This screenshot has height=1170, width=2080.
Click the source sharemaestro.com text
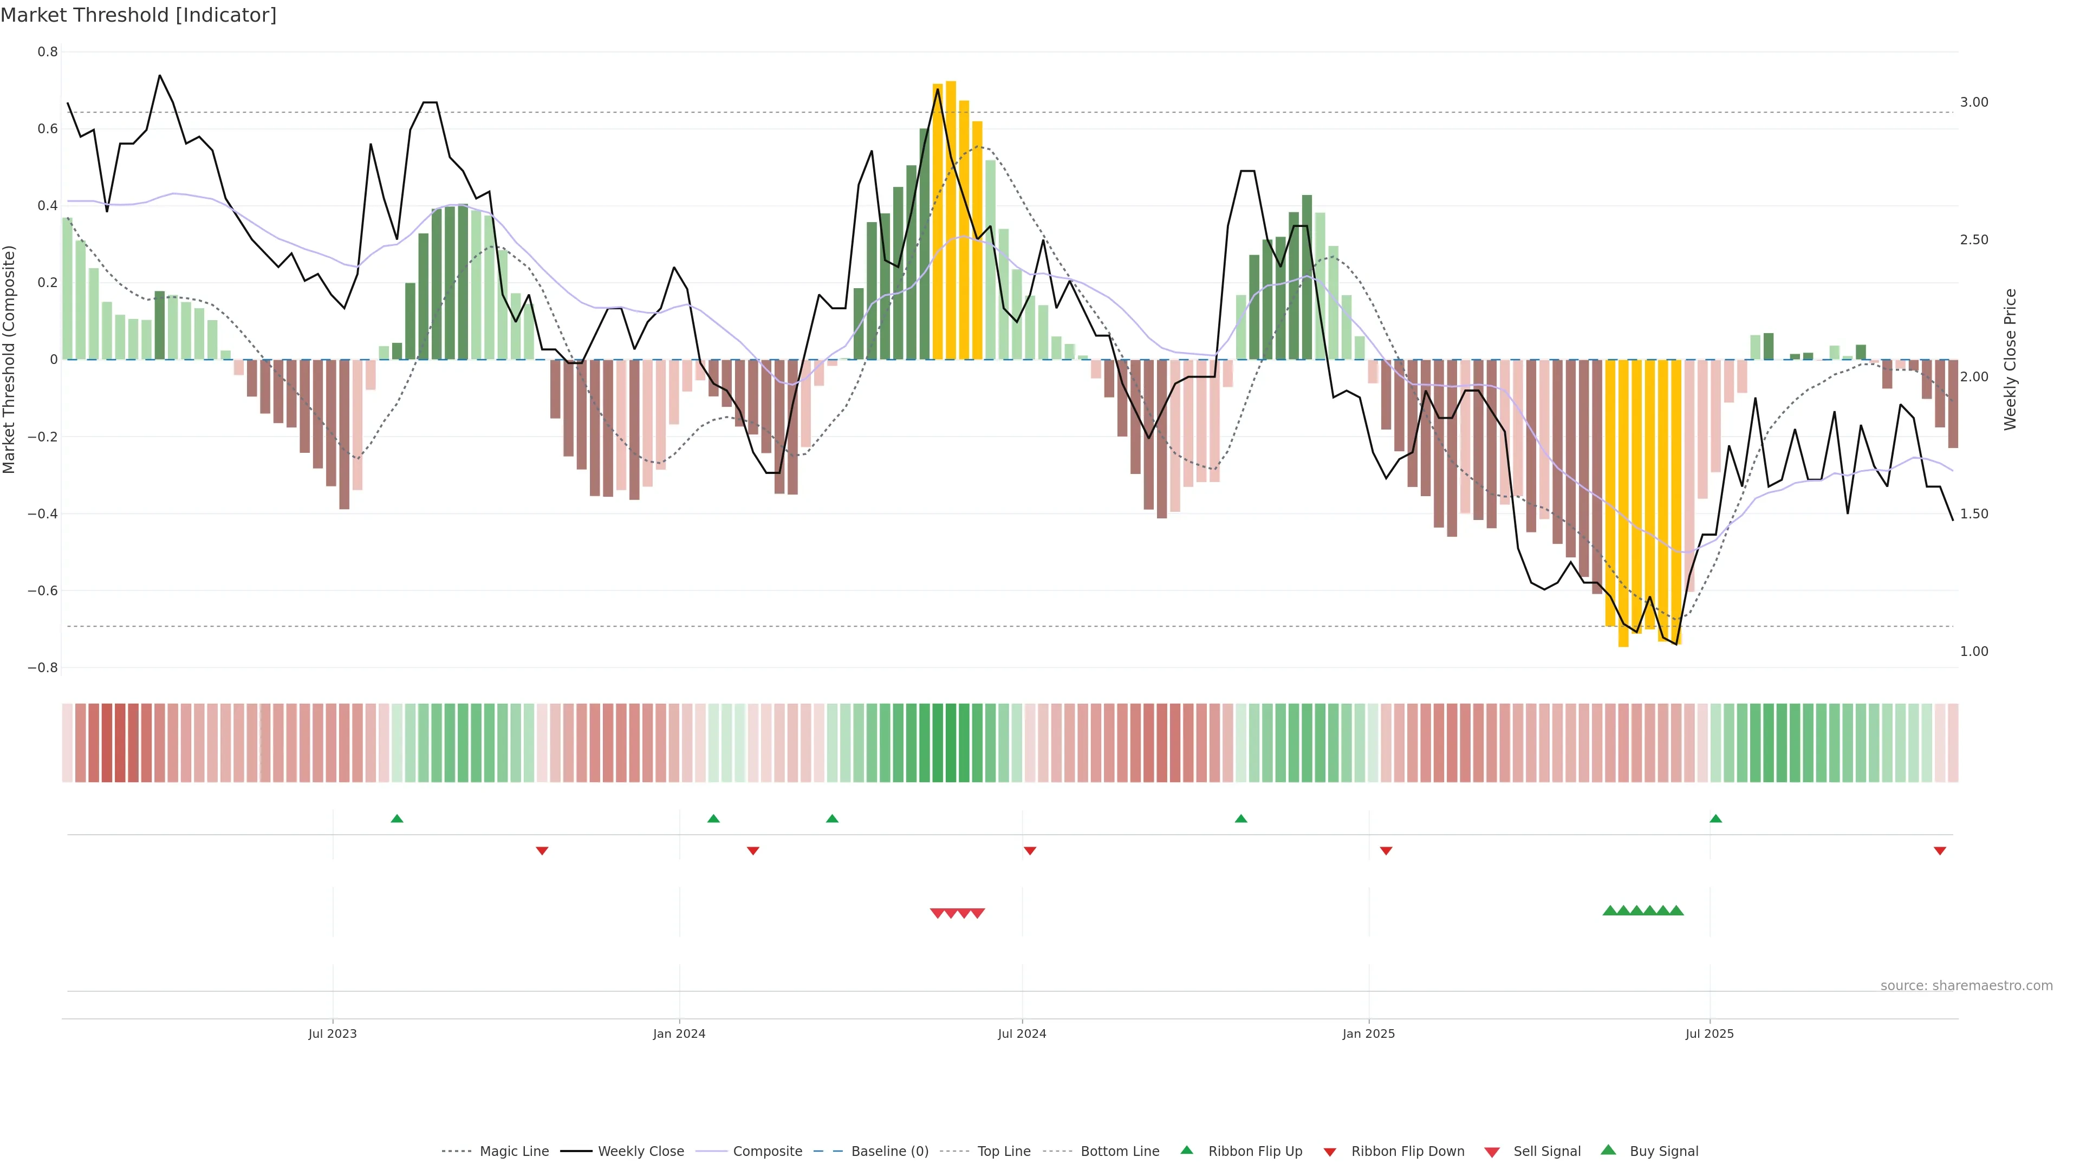pyautogui.click(x=1966, y=986)
